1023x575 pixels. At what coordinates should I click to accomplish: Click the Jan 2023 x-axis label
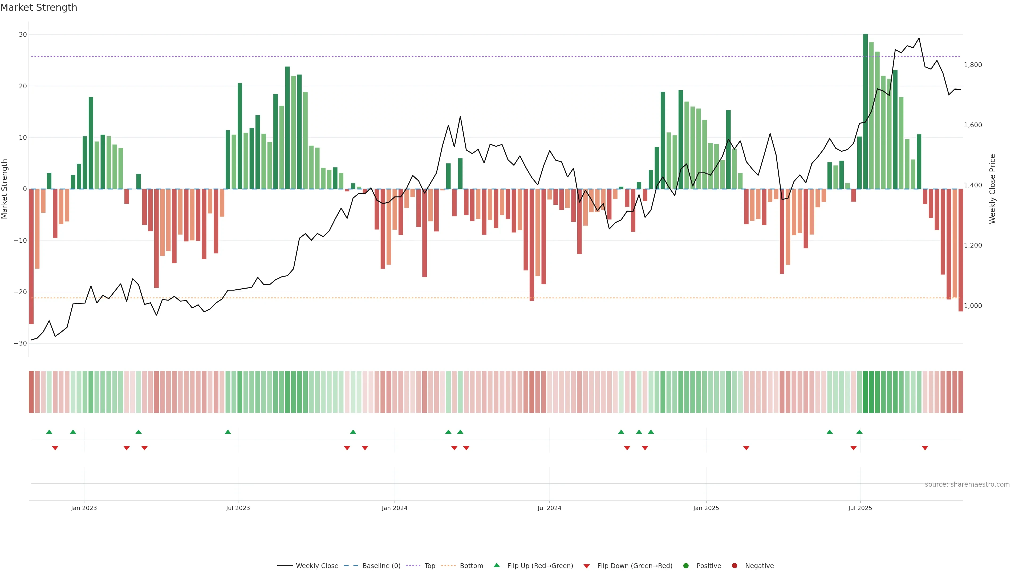[x=84, y=508]
